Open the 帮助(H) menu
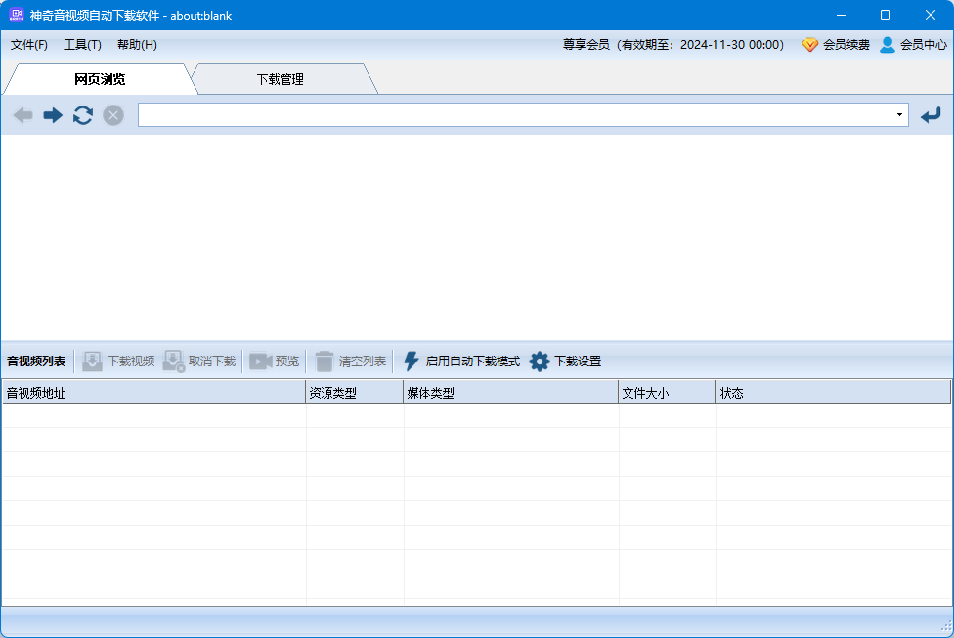This screenshot has width=954, height=638. click(x=137, y=45)
